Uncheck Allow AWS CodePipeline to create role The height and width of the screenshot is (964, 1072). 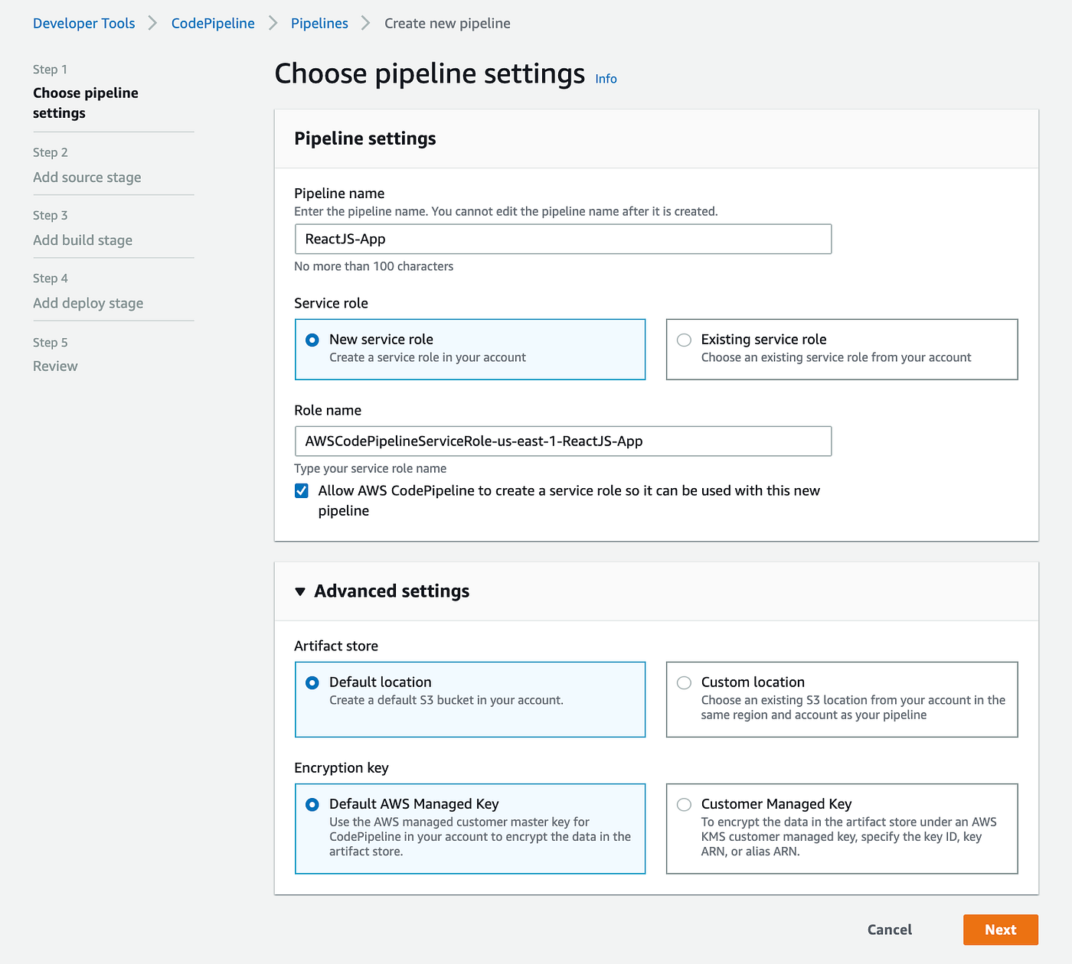click(302, 491)
